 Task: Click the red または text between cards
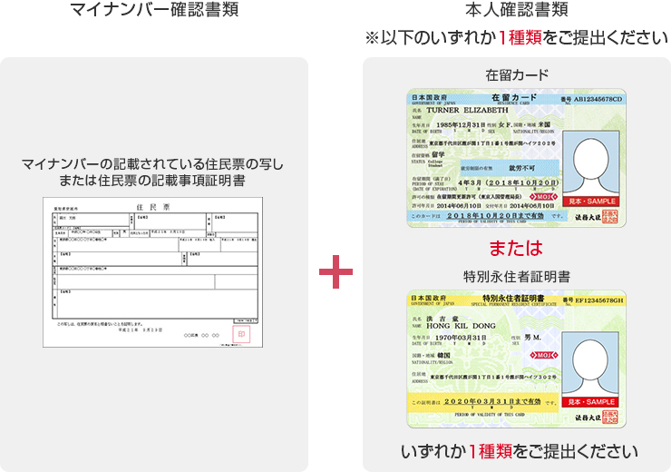coord(516,249)
